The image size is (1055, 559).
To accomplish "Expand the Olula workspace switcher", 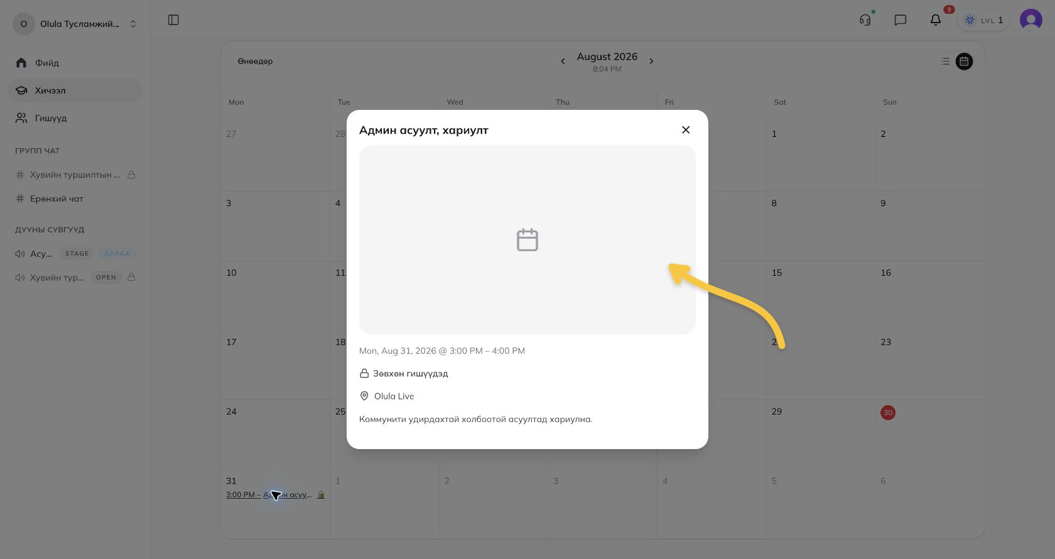I will pos(75,24).
